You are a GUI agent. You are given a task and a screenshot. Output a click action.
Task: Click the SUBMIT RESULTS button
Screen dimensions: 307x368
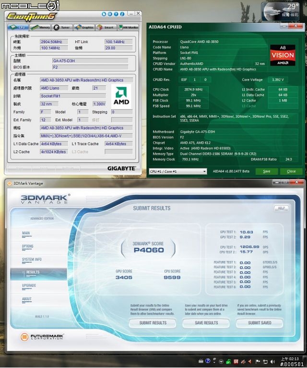point(153,323)
